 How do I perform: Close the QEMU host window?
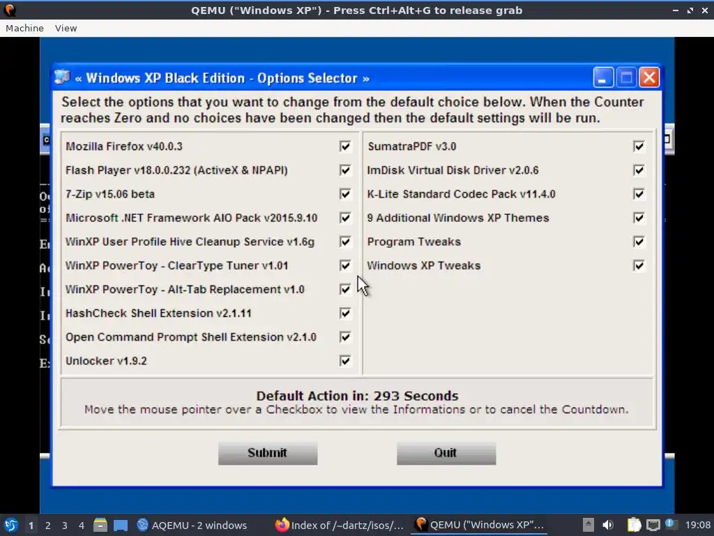[704, 10]
